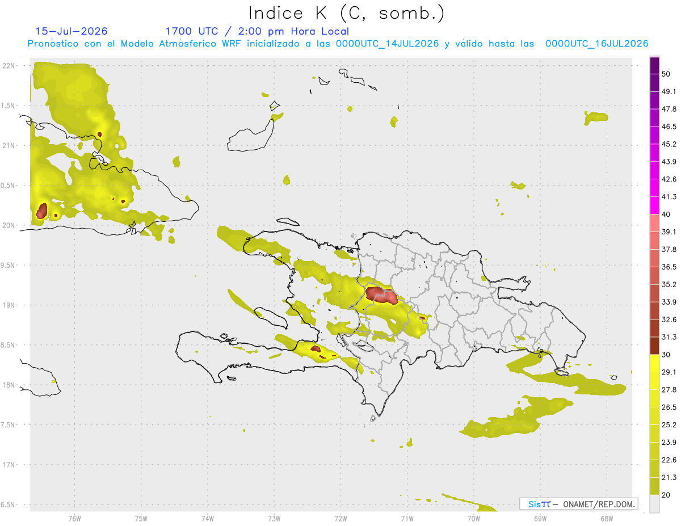Viewport: 681px width, 526px height.
Task: Click the "73W" longitude label
Action: (274, 518)
